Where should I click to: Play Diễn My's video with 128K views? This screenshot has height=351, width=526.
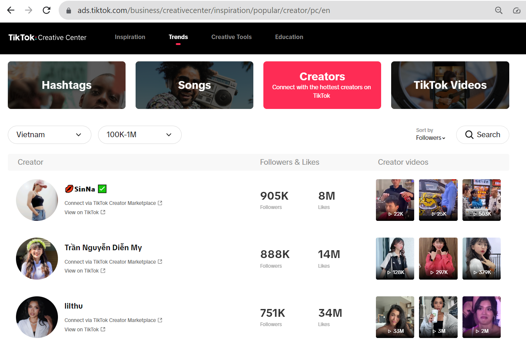click(395, 258)
